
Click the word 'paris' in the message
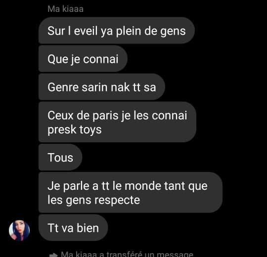(x=105, y=116)
